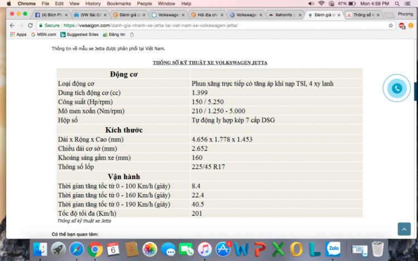This screenshot has width=418, height=261.
Task: Open the File menu
Action: pos(45,4)
